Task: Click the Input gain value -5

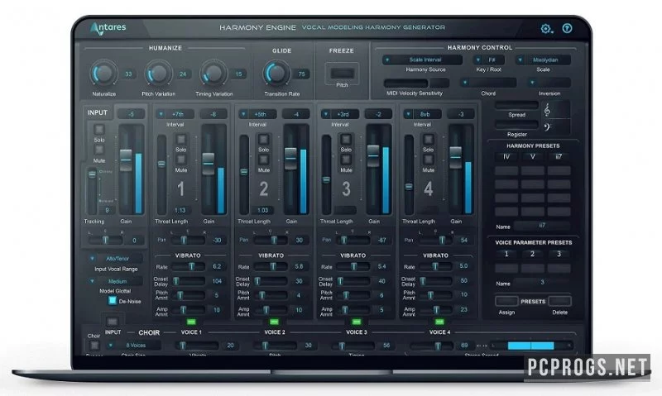Action: pyautogui.click(x=132, y=114)
